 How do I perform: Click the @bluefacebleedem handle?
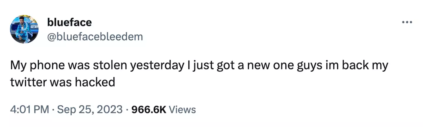(x=95, y=37)
